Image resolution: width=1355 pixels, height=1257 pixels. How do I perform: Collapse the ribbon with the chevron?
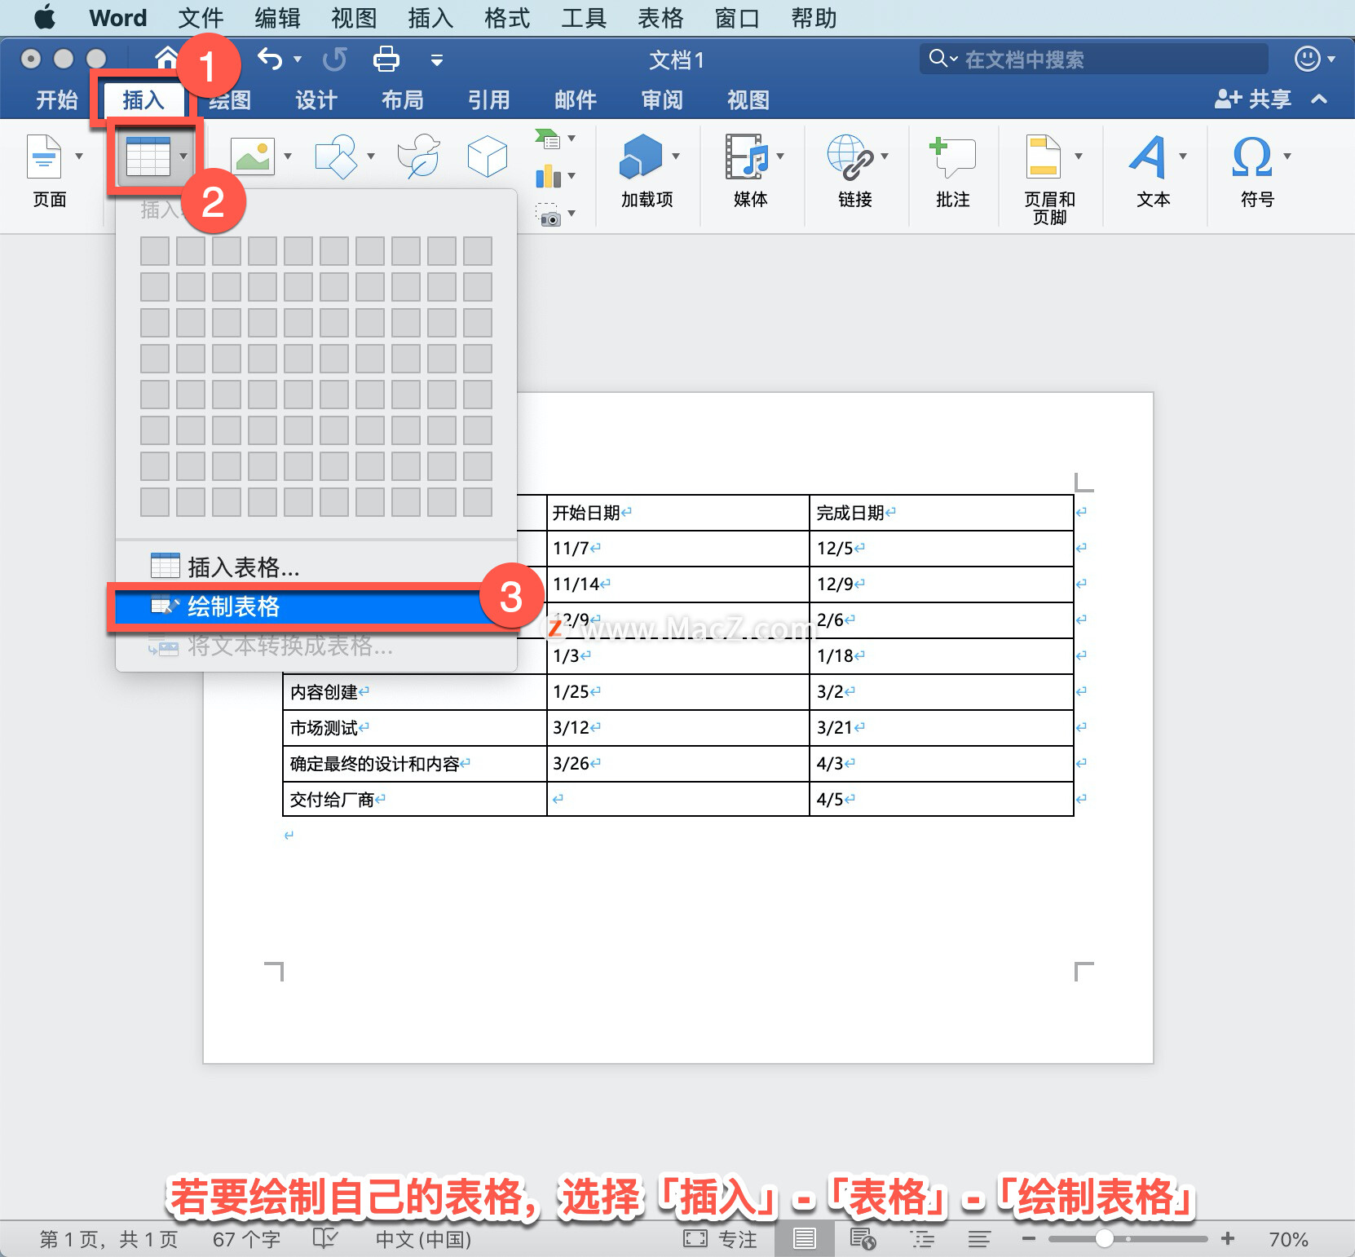(1318, 99)
